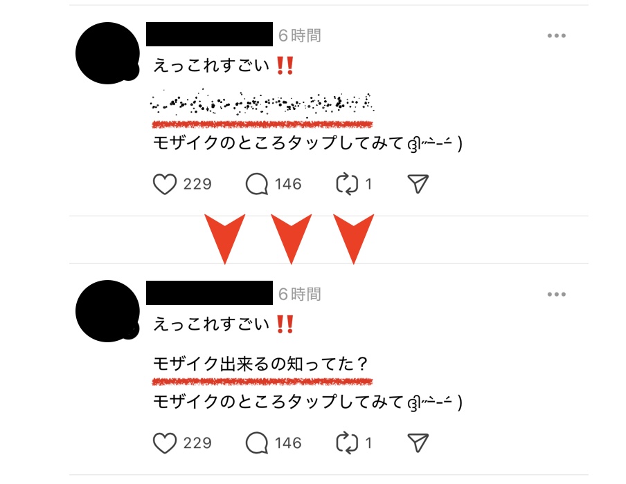This screenshot has height=484, width=626.
Task: Open replies on top post via comment bubble
Action: (x=256, y=184)
